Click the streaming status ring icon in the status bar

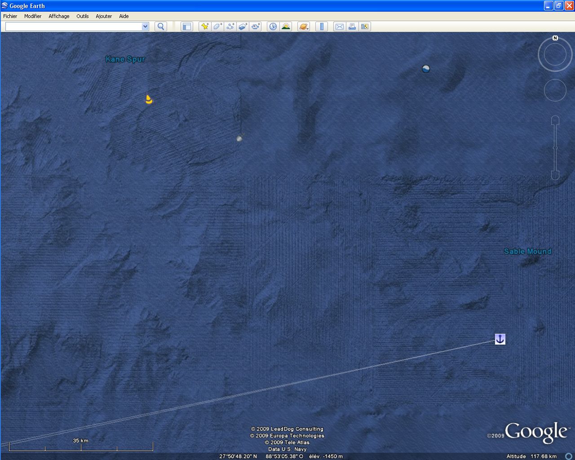point(568,456)
